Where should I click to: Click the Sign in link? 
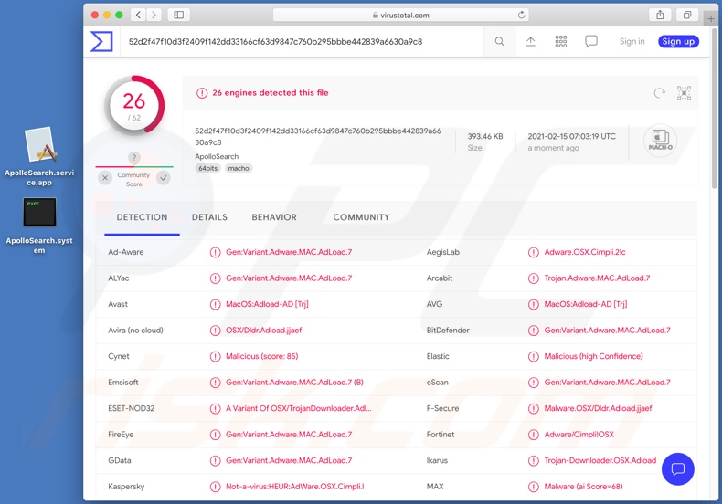click(632, 41)
